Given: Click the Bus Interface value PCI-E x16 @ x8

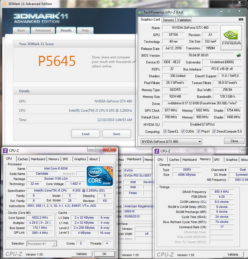Looking at the screenshot, I should point(222,69).
